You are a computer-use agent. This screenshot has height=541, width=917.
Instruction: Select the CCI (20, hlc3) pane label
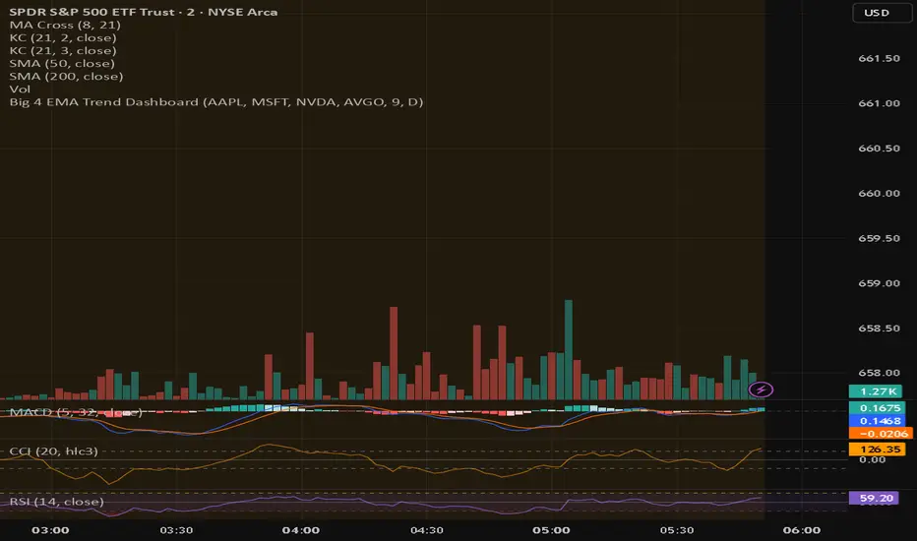54,451
